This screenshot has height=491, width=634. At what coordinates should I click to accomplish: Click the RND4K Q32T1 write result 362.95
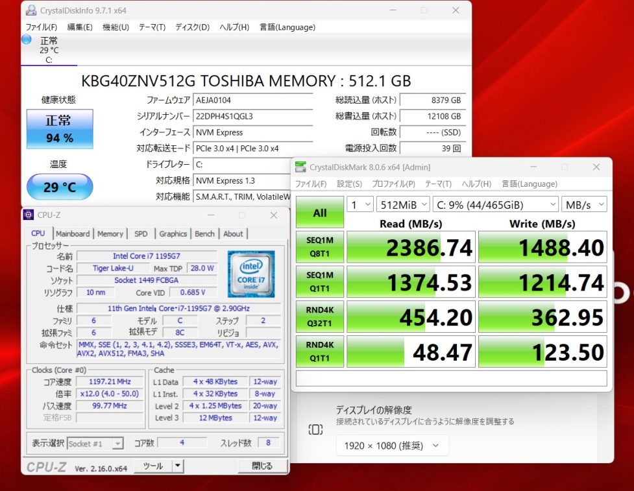(x=543, y=317)
